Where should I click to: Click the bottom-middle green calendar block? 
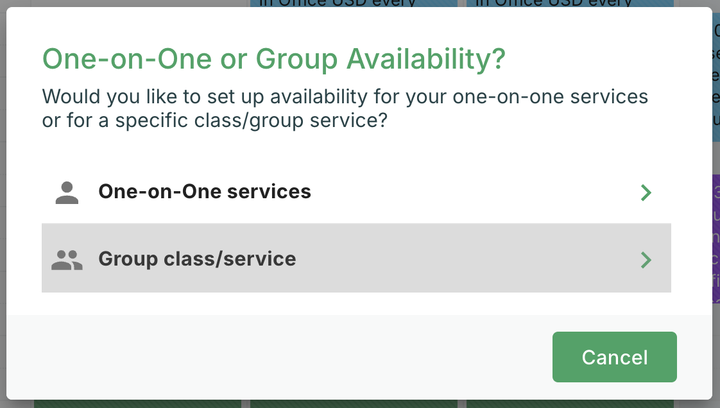[354, 404]
